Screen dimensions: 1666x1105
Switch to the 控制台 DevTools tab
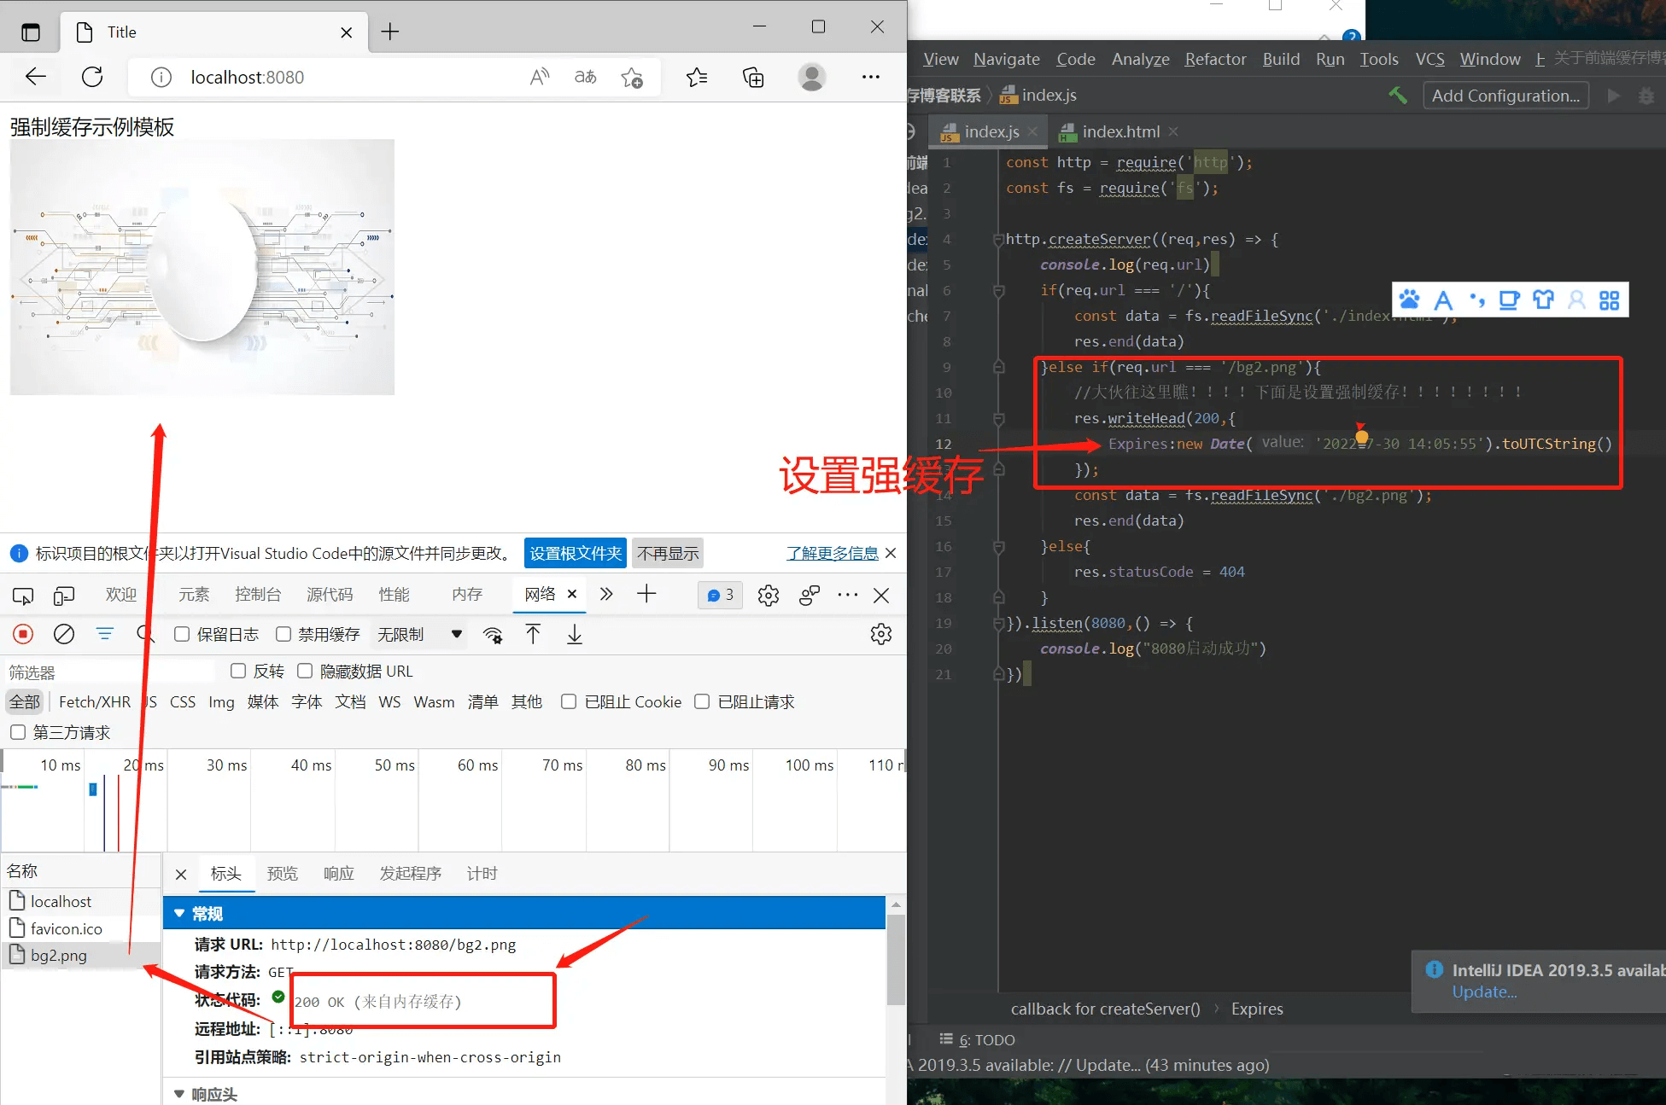(x=258, y=595)
